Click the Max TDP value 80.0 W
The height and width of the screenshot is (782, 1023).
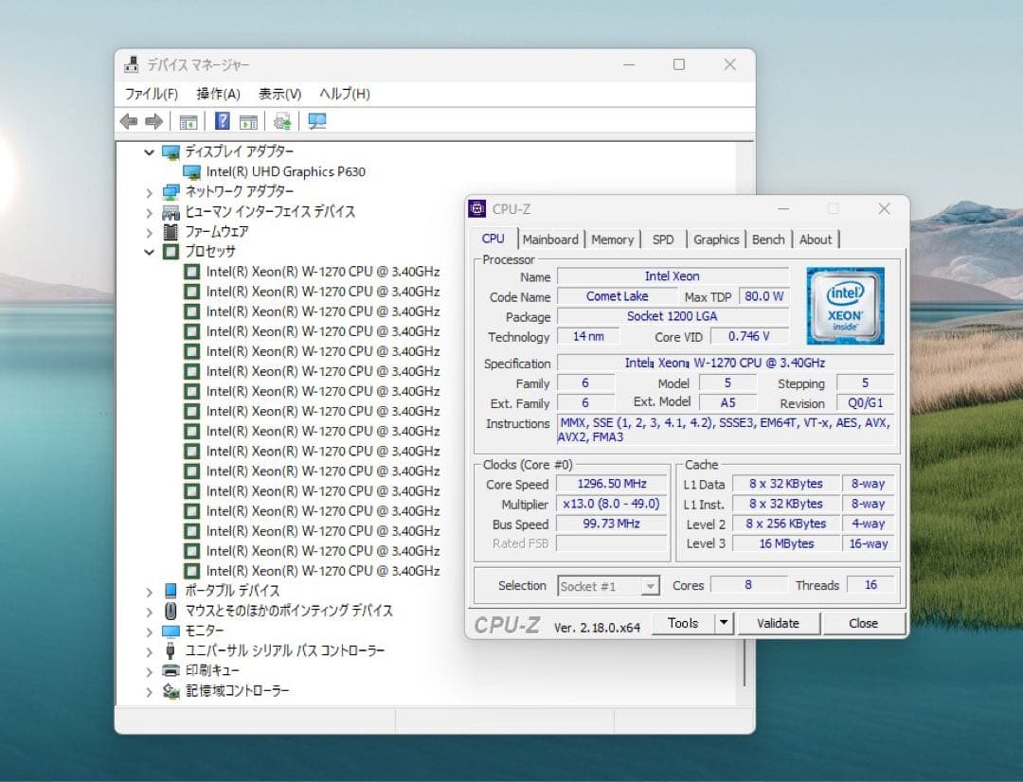pos(763,296)
